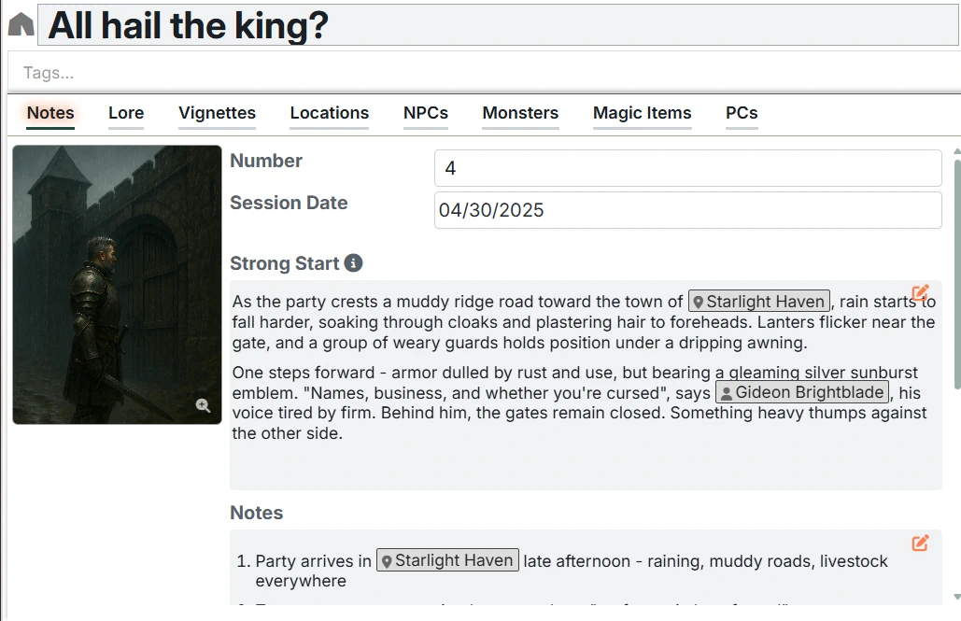Screen dimensions: 961x621
Task: Switch to the Lore tab
Action: click(126, 113)
